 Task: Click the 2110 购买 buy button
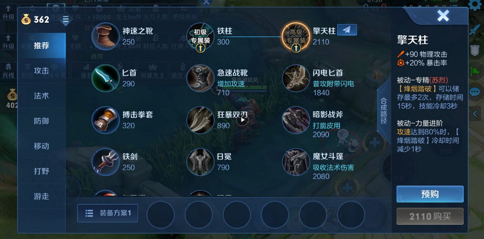pyautogui.click(x=430, y=216)
